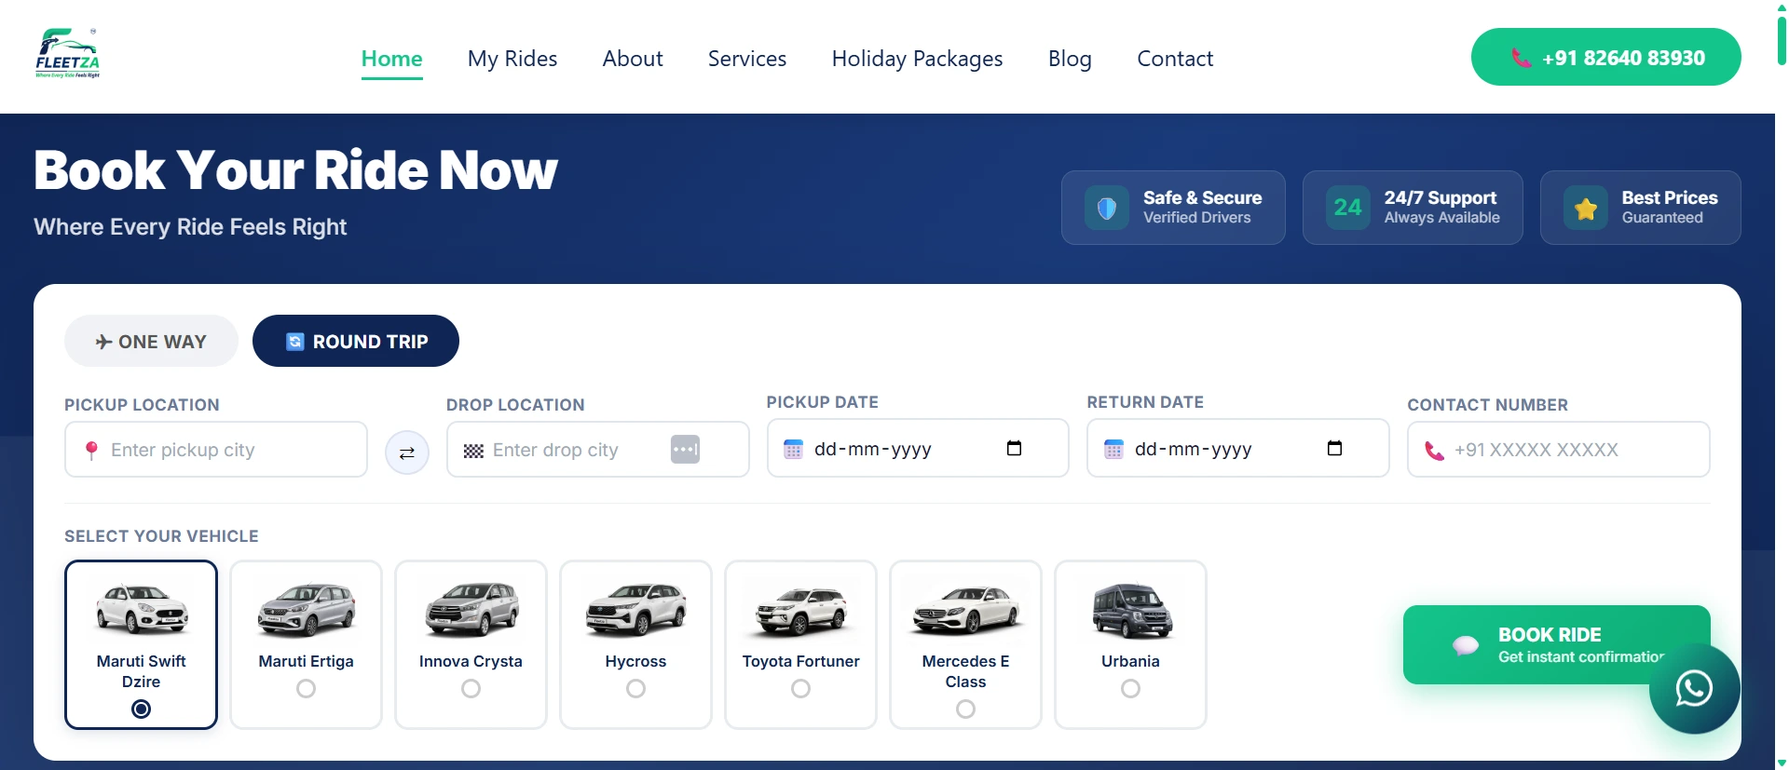Click the Safe & Secure shield icon
The height and width of the screenshot is (770, 1789).
pyautogui.click(x=1107, y=208)
